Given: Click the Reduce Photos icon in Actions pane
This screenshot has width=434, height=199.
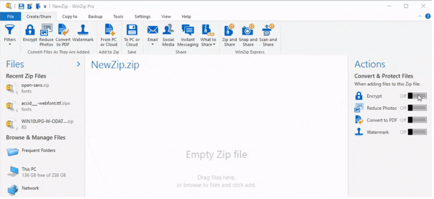Looking at the screenshot, I should pyautogui.click(x=359, y=108).
